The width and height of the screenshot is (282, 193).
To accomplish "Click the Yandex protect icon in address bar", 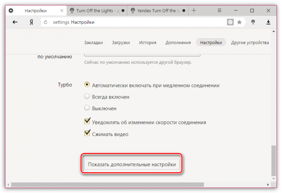I will (x=230, y=22).
